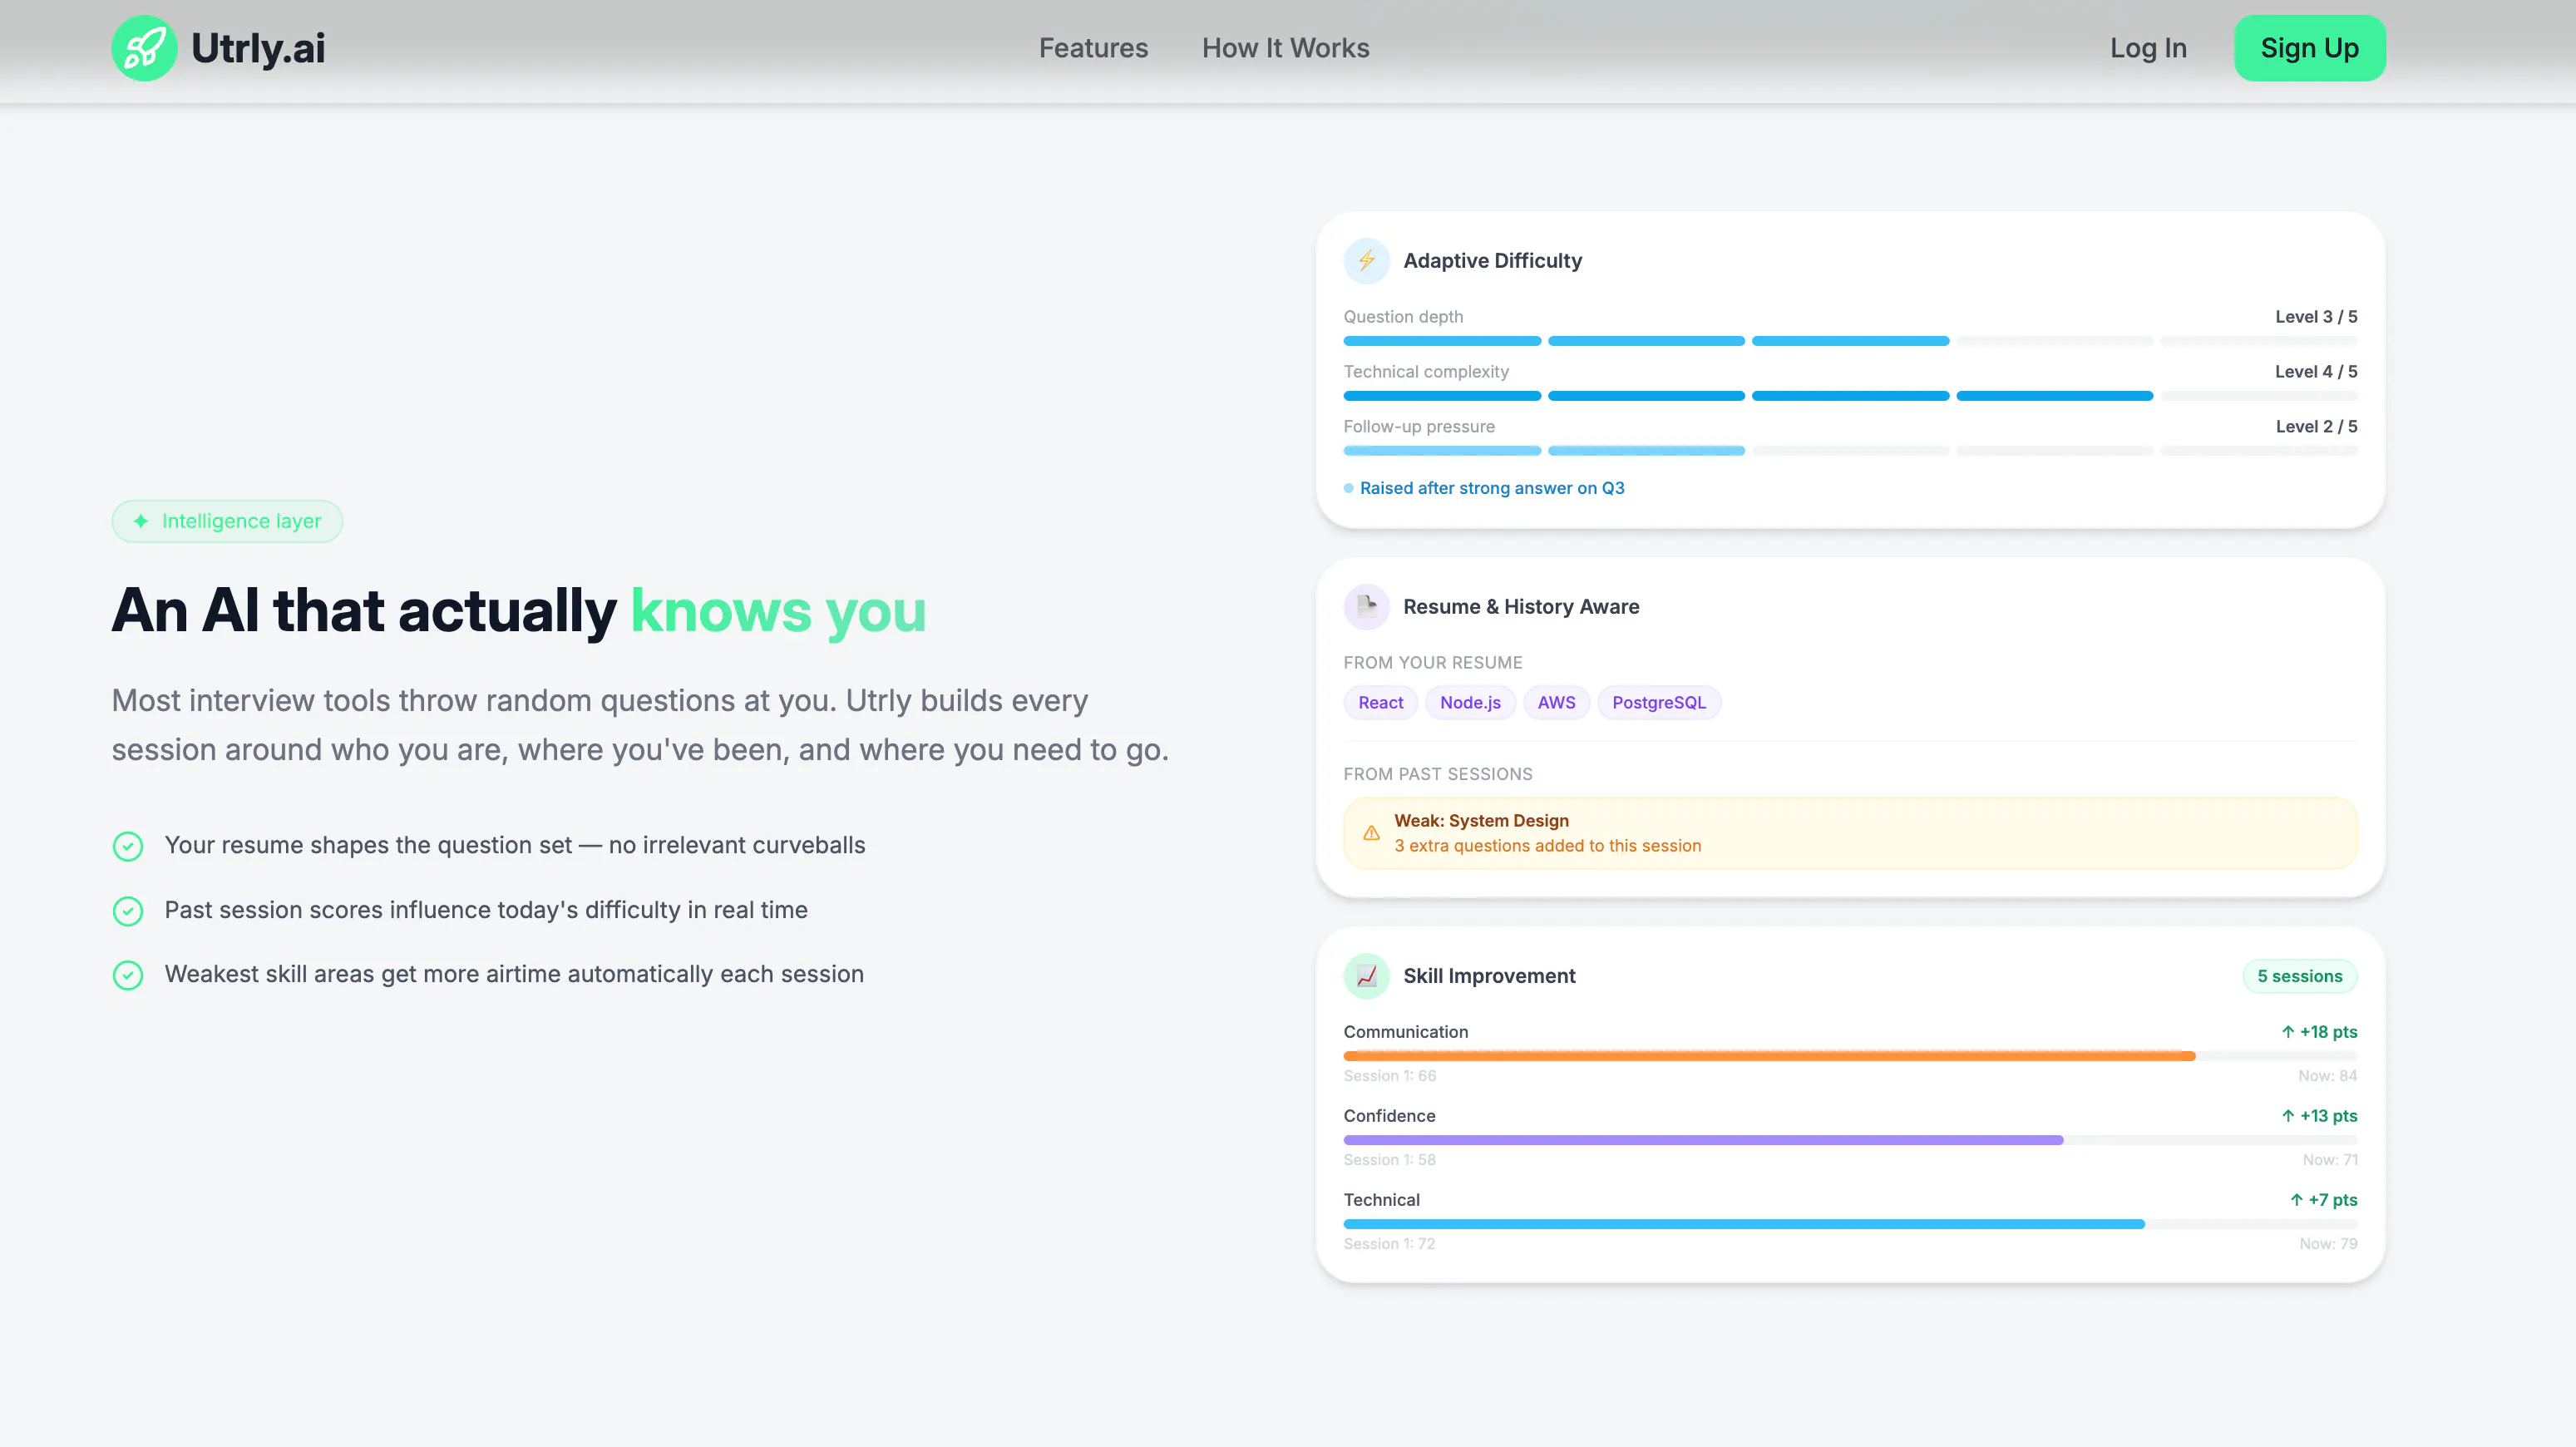This screenshot has height=1447, width=2576.
Task: Click the Level 2 / 5 value
Action: pos(2316,427)
